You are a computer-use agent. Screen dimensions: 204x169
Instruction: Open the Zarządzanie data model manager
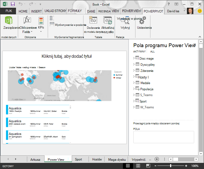coord(9,23)
